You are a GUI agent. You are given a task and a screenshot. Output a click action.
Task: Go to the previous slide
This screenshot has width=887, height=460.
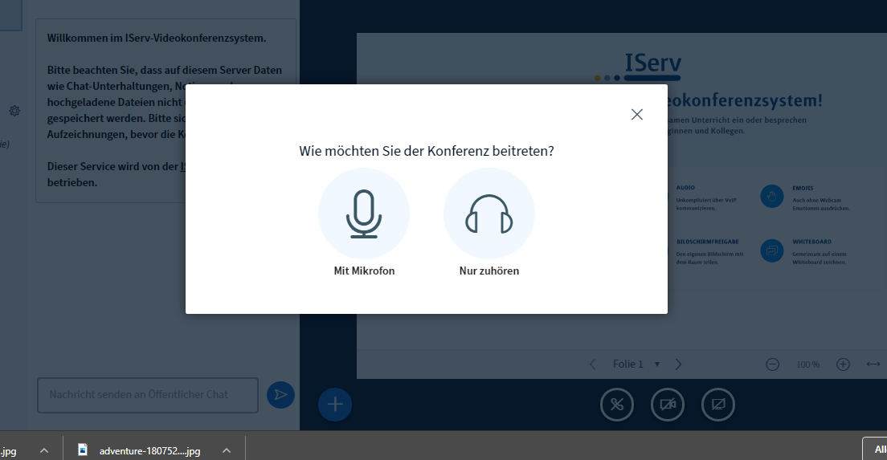click(x=593, y=364)
